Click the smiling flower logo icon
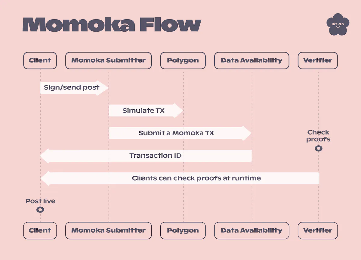 click(x=338, y=24)
